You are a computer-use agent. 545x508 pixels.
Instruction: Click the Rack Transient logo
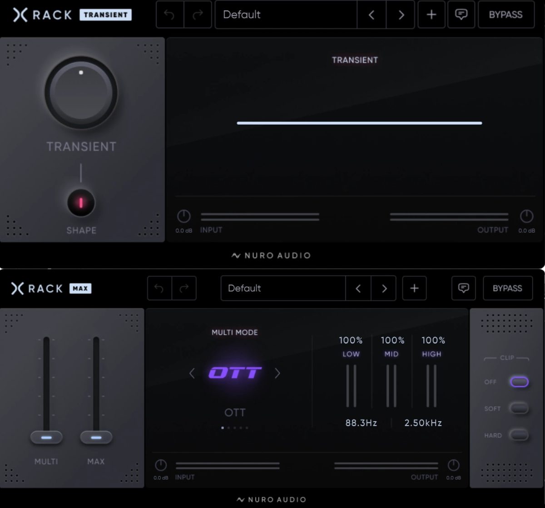pyautogui.click(x=42, y=15)
